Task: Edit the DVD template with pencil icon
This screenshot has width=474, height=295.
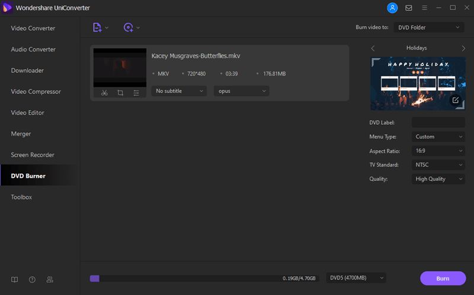Action: (456, 100)
